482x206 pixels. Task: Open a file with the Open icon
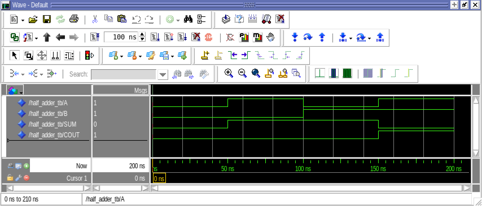[33, 19]
